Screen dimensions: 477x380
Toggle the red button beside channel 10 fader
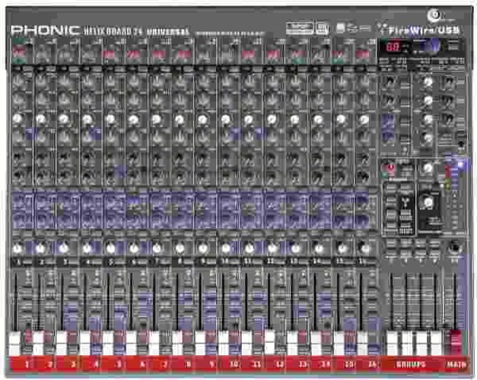point(234,337)
